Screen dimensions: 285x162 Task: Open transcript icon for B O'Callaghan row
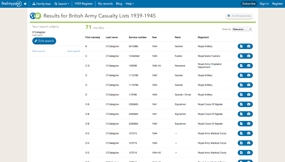[x=241, y=46]
